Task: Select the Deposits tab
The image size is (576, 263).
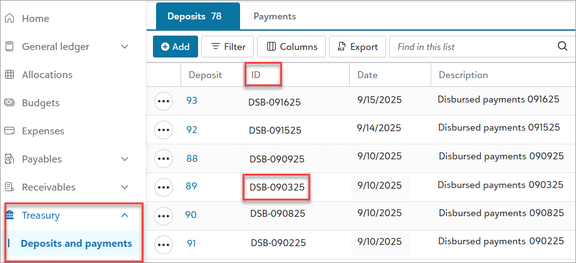Action: point(194,16)
